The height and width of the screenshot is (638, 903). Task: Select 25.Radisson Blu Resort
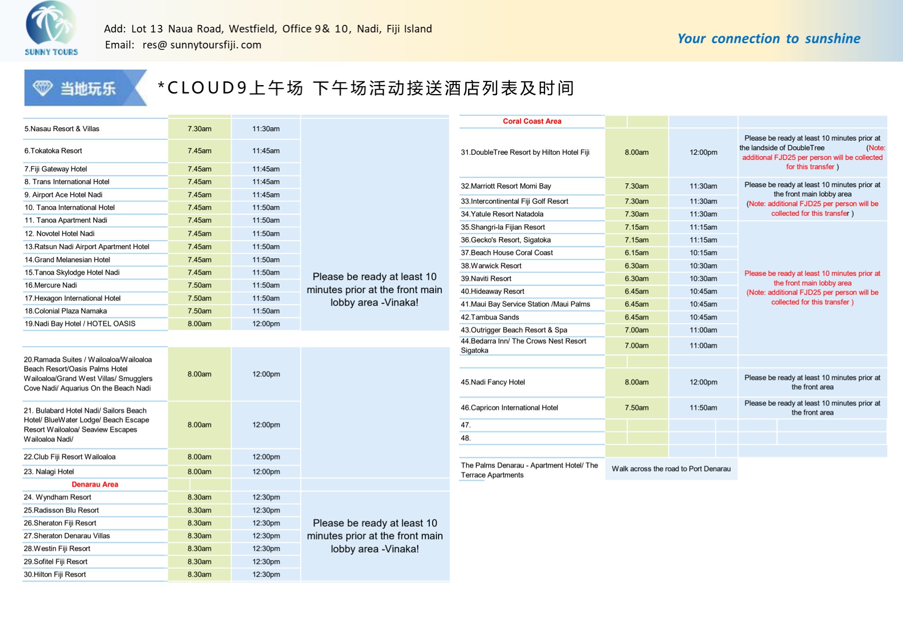[61, 510]
